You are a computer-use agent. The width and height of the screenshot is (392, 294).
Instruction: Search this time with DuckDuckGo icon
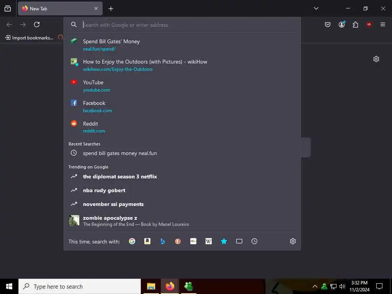[x=178, y=241]
